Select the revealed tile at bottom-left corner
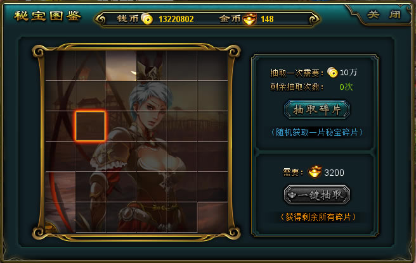 (60, 217)
